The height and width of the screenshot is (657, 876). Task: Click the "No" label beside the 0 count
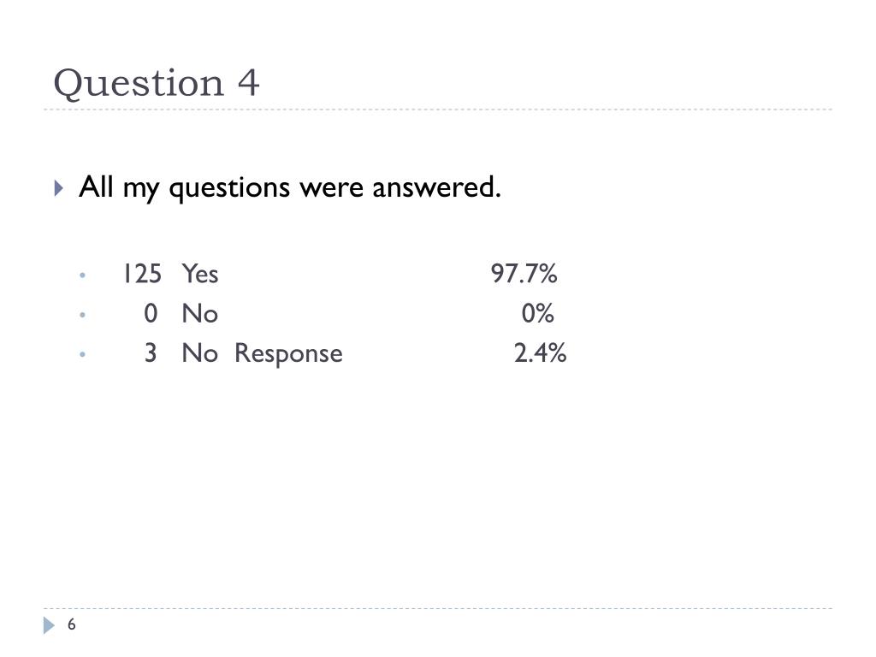point(200,313)
